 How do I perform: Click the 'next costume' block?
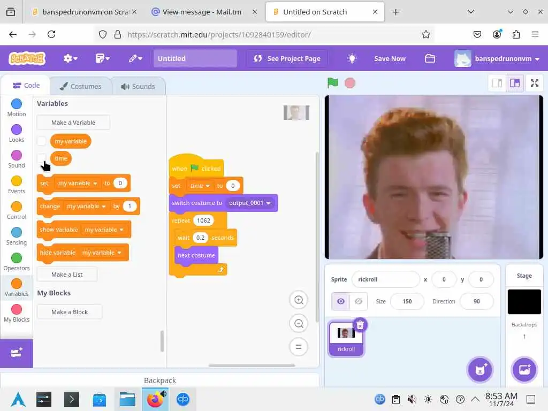(196, 255)
